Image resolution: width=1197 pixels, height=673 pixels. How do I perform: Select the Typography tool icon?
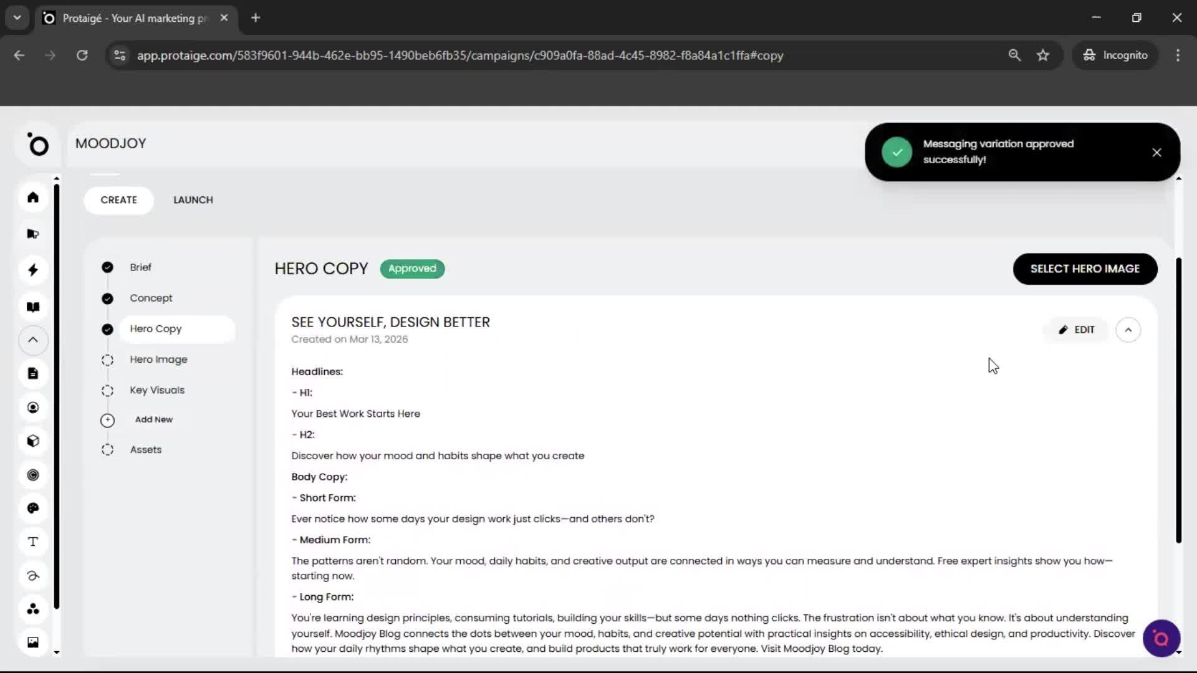click(33, 542)
